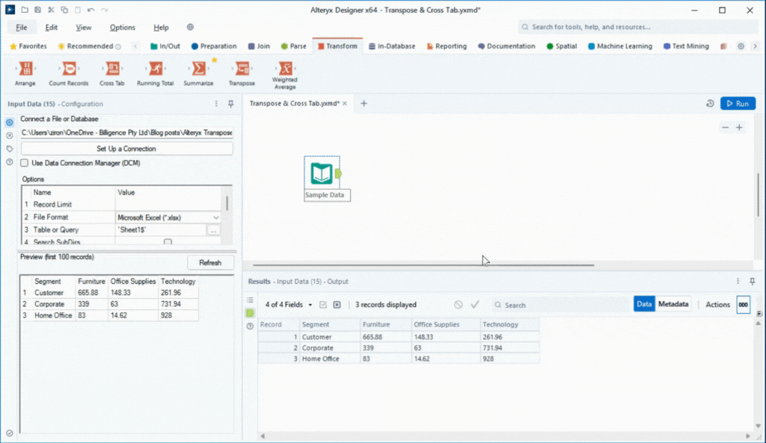766x443 pixels.
Task: Choose the Running Total tool
Action: [x=156, y=74]
